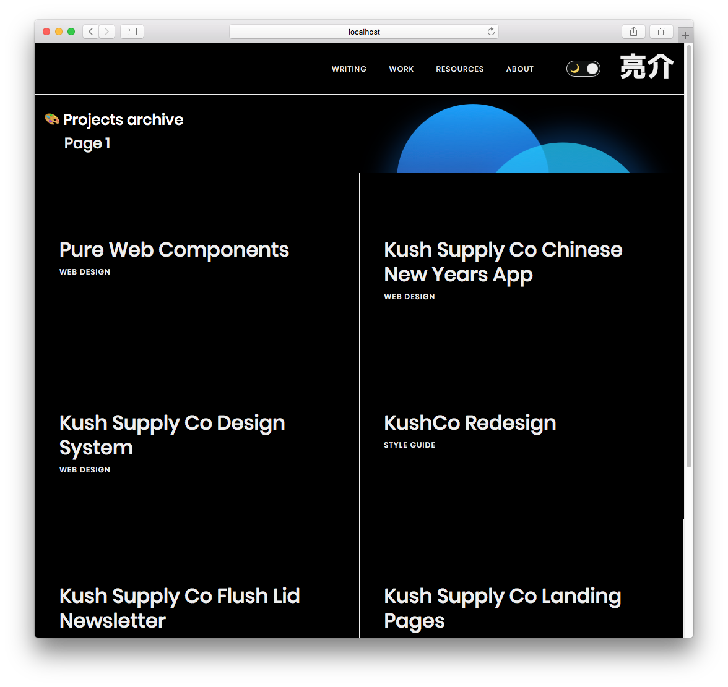Click the forward navigation arrow

tap(106, 31)
